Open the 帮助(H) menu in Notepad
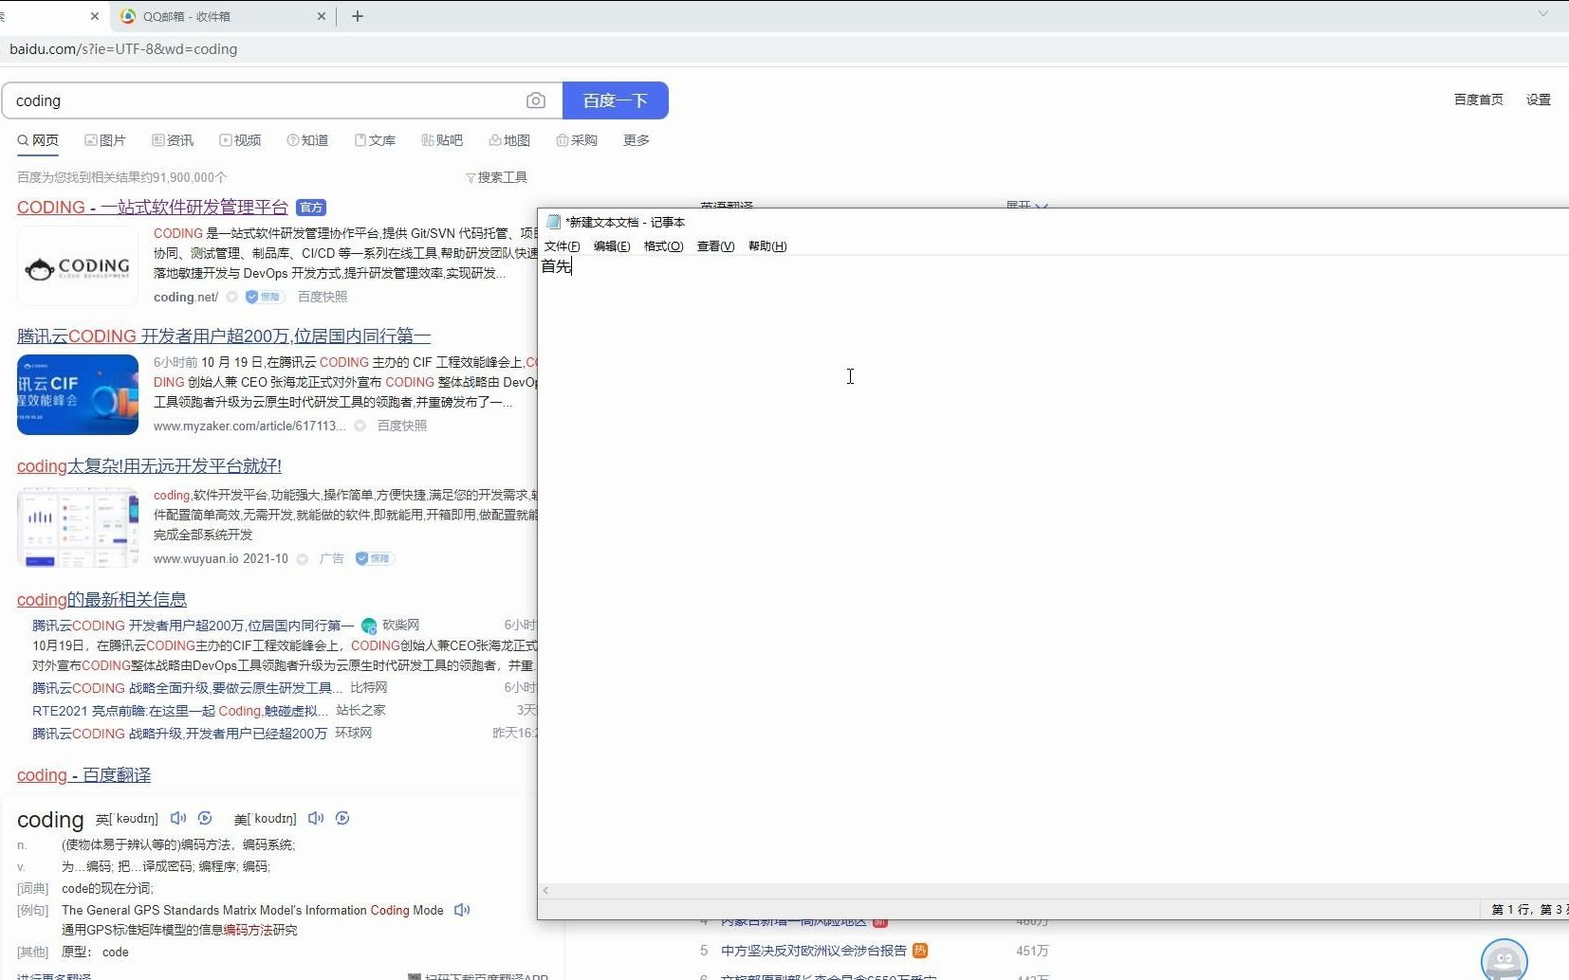 coord(767,246)
